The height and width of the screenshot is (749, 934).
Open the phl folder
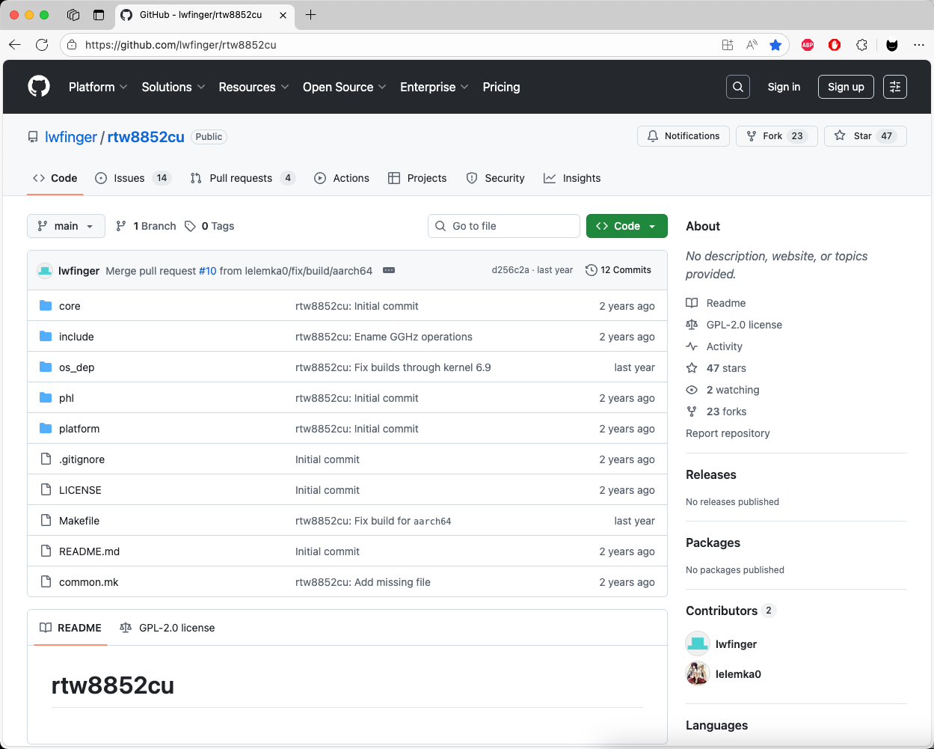click(67, 398)
